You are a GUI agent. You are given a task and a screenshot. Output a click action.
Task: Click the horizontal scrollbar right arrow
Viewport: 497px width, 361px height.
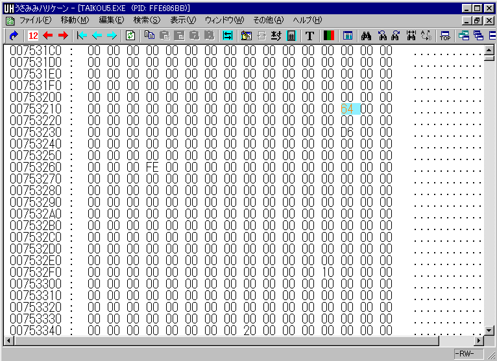tap(480, 340)
